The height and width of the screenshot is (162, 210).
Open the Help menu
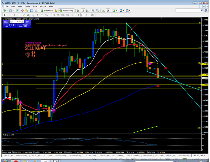(x=51, y=6)
